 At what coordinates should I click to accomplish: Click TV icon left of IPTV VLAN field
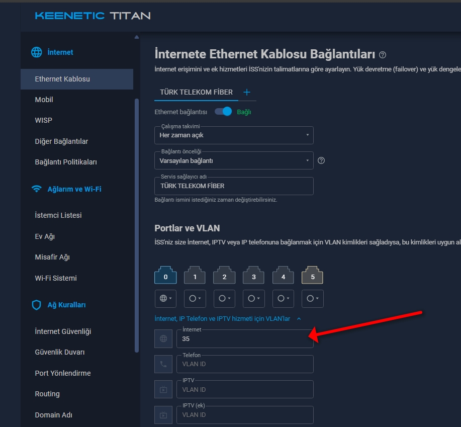[163, 389]
